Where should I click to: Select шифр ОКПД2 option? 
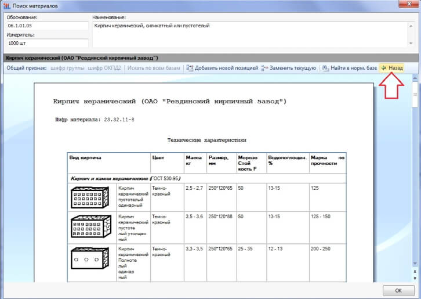point(104,68)
